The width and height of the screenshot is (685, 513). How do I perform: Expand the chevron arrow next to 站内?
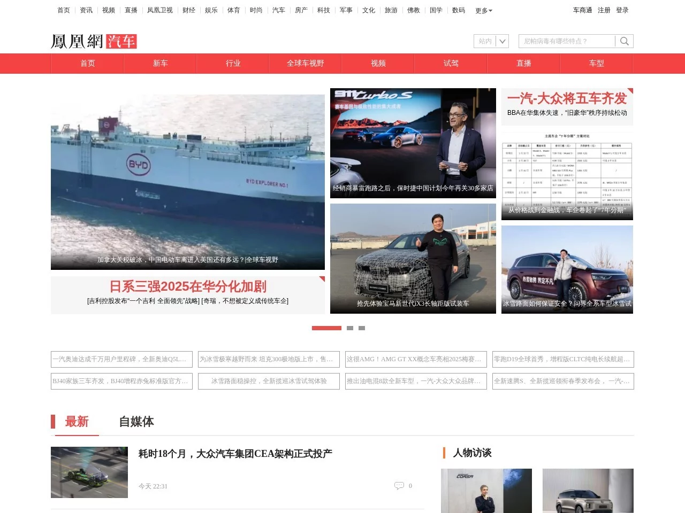(x=502, y=41)
